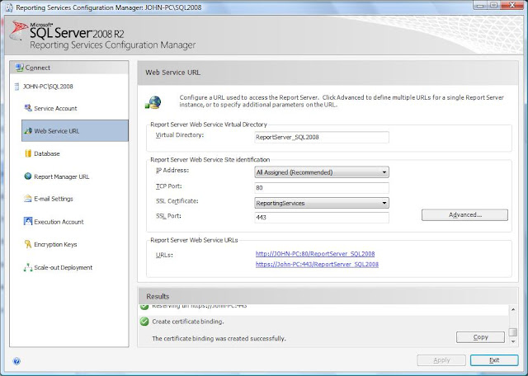This screenshot has height=376, width=528.
Task: Go to the Database page
Action: pyautogui.click(x=47, y=153)
